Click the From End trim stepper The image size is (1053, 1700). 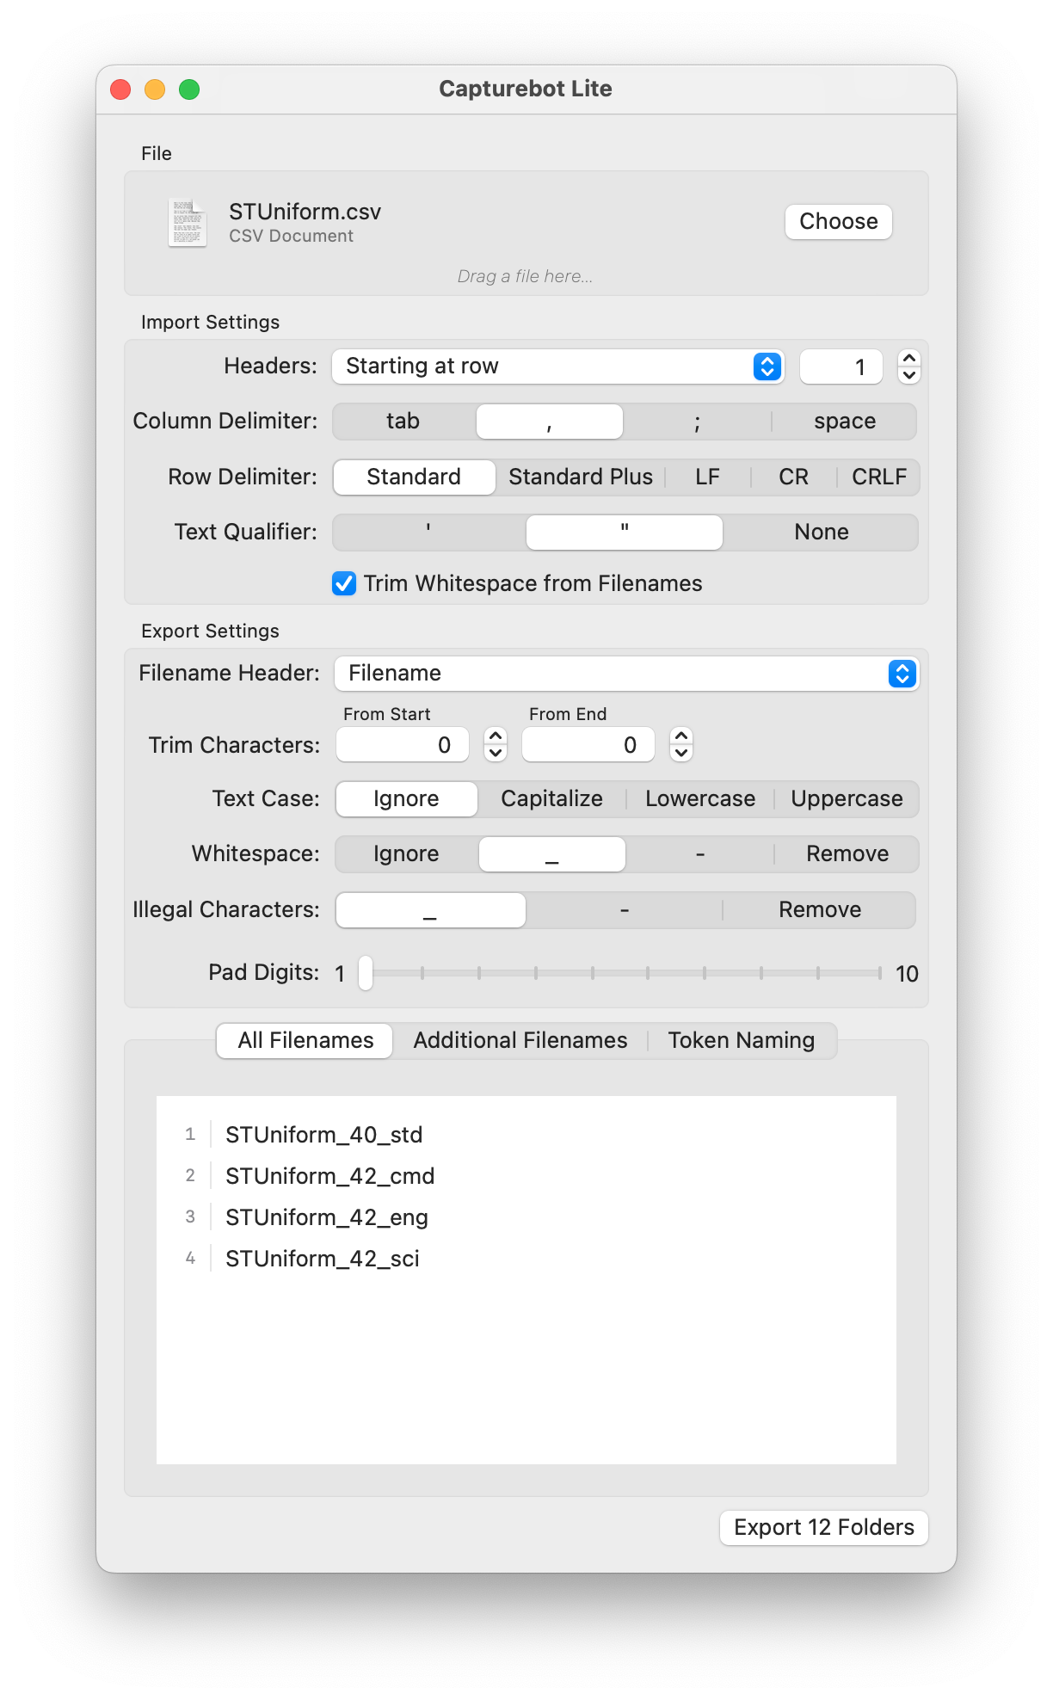680,745
